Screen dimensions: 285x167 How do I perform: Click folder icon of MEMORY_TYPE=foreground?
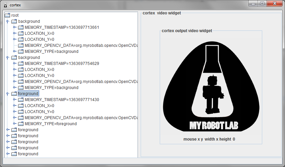pos(21,124)
